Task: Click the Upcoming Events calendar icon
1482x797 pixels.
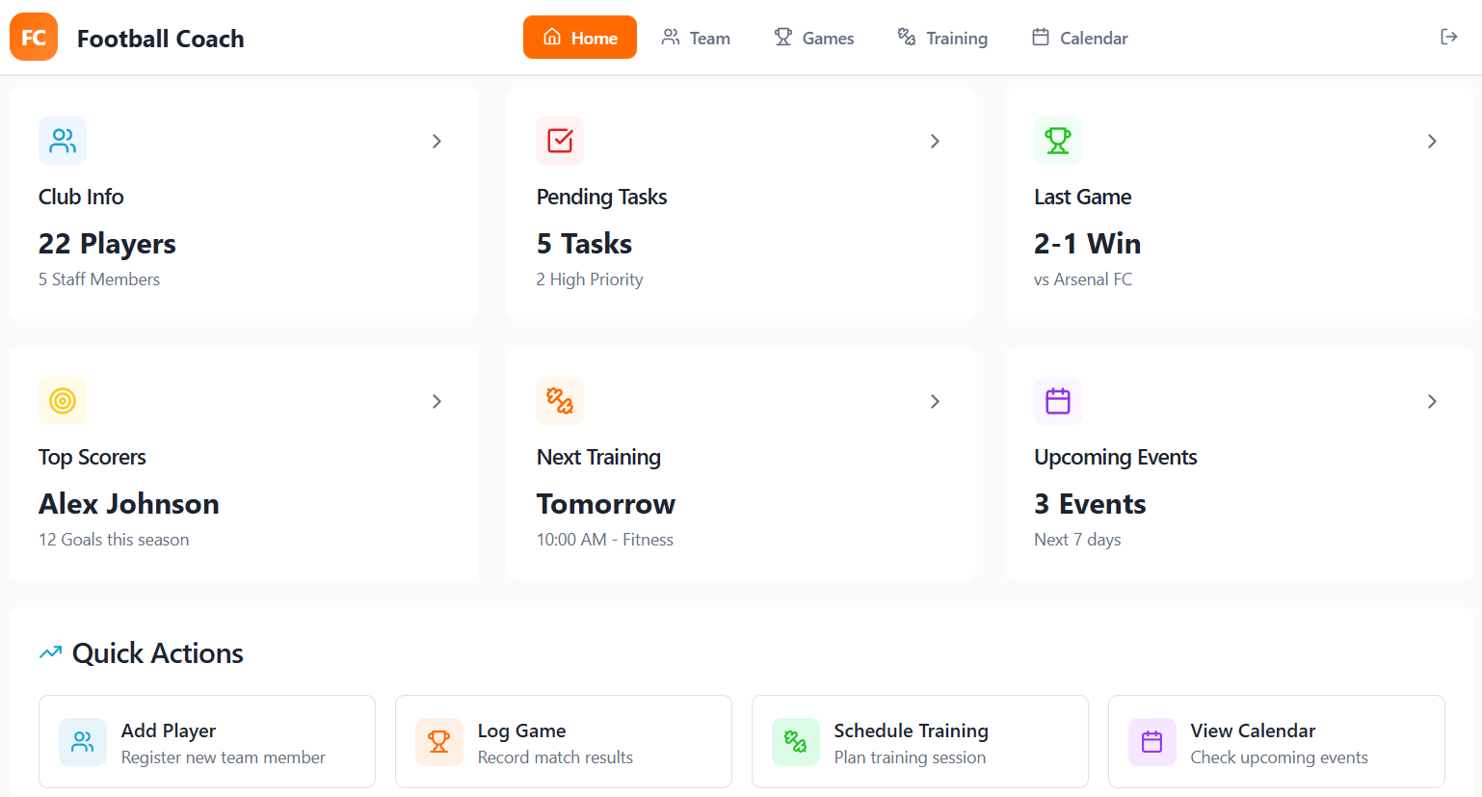Action: [x=1058, y=401]
